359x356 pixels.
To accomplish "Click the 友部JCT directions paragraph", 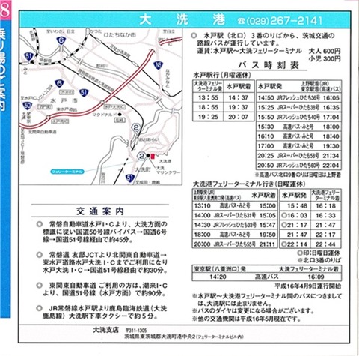I will (x=102, y=262).
